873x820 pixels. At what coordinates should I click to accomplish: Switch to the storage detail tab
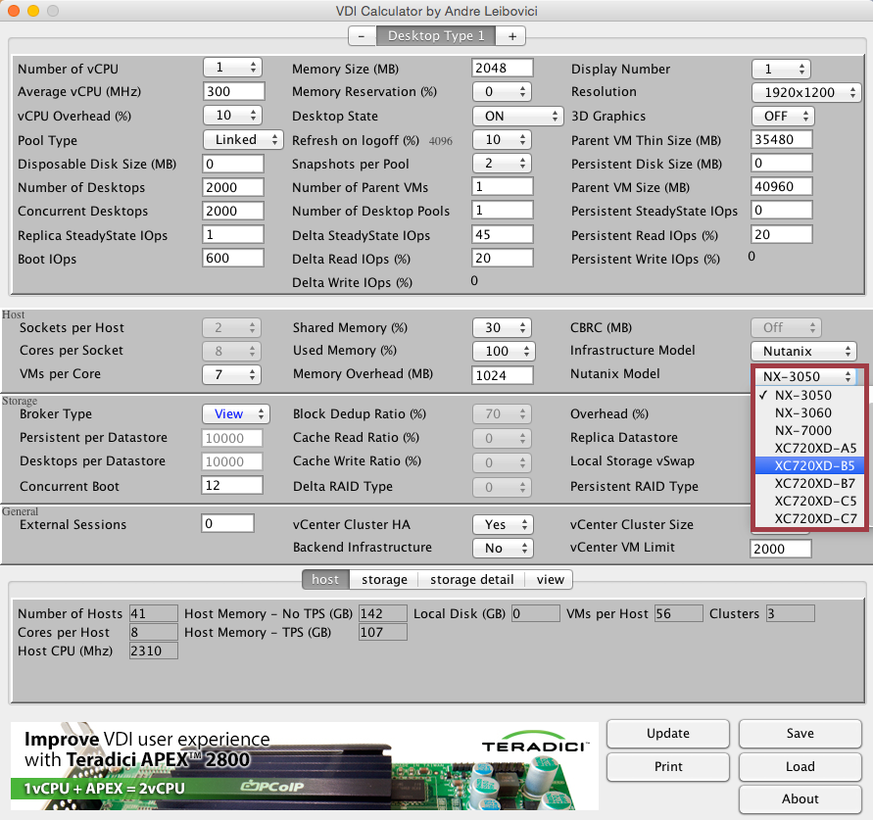[x=471, y=580]
